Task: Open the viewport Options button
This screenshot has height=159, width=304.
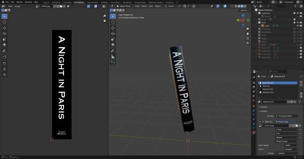Action: [244, 10]
